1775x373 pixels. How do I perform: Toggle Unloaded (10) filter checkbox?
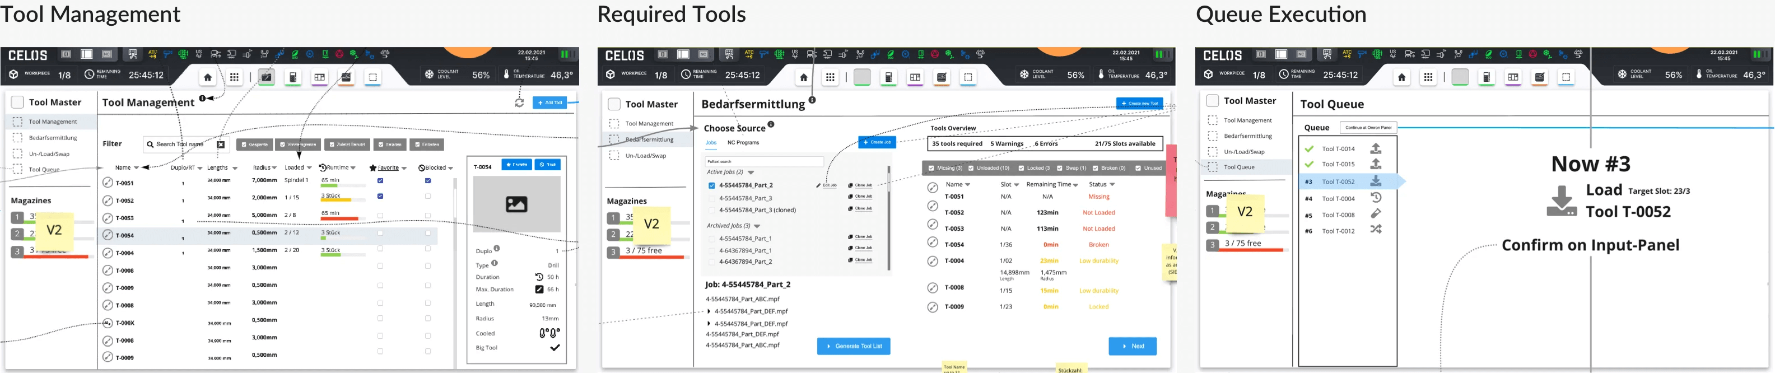(971, 168)
